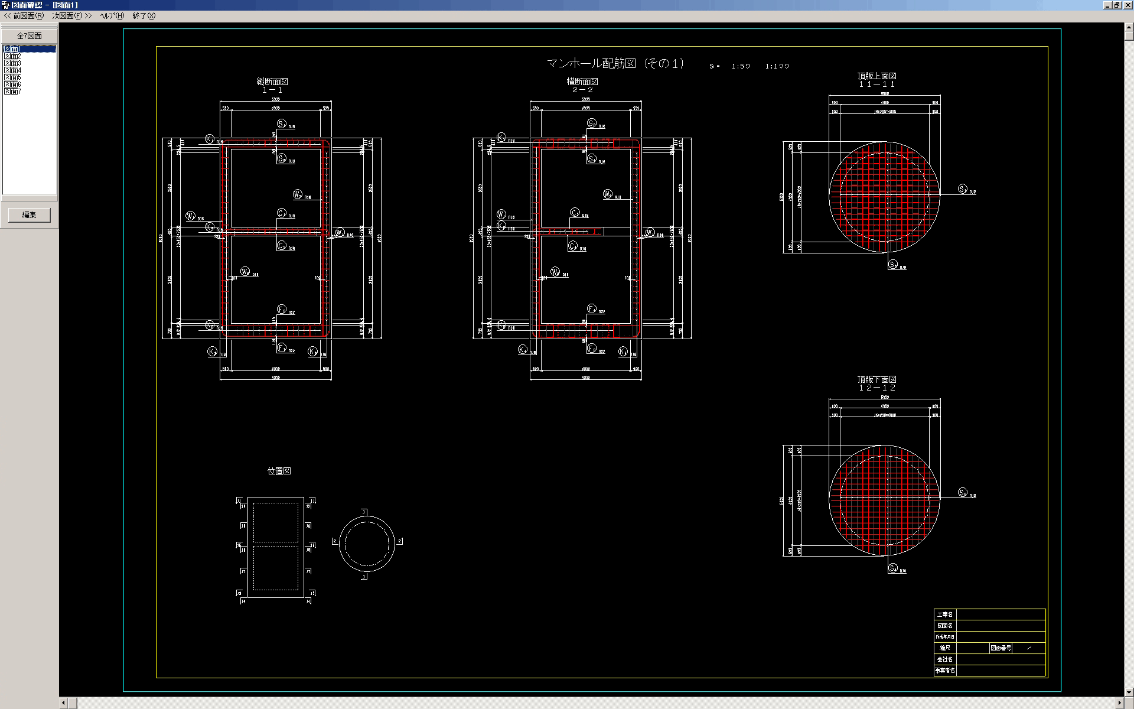Click the vertical scrollbar down arrow
Viewport: 1134px width, 709px height.
(x=1129, y=692)
